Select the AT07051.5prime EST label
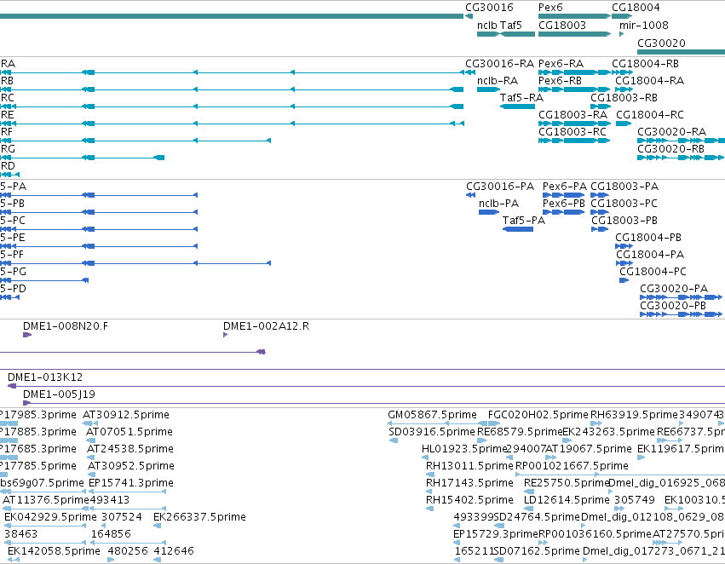 click(x=129, y=432)
